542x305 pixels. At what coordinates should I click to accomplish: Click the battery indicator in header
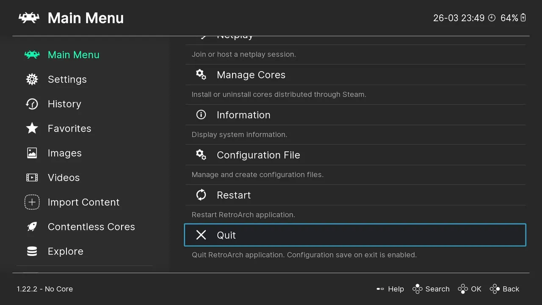click(x=523, y=18)
